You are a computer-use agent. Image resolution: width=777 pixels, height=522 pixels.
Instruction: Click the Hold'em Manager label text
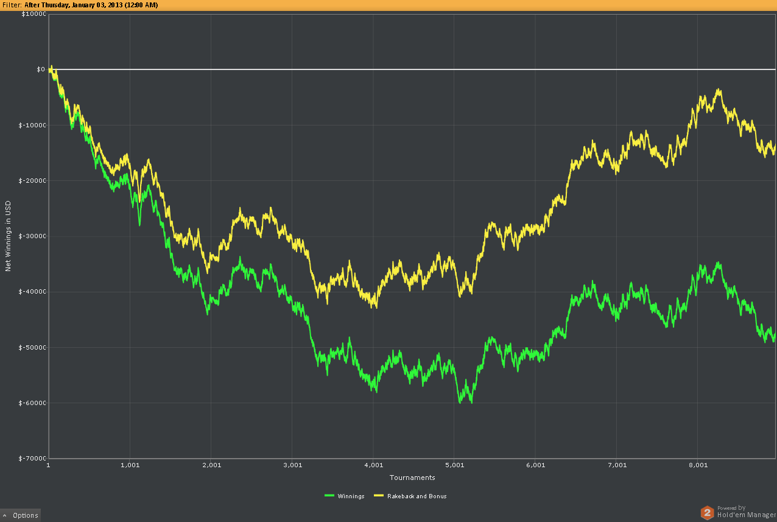pos(747,515)
